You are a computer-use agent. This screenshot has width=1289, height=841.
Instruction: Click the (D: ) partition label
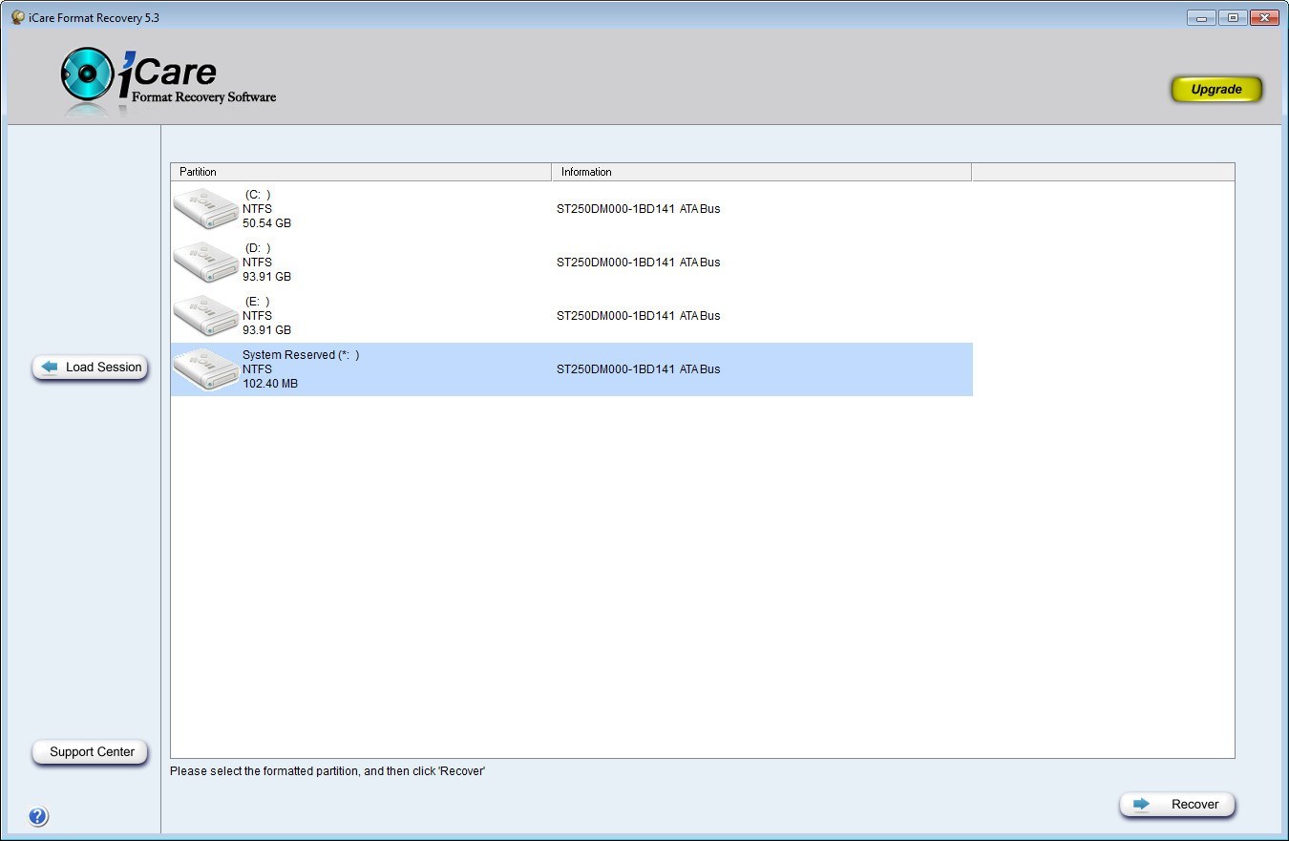258,248
